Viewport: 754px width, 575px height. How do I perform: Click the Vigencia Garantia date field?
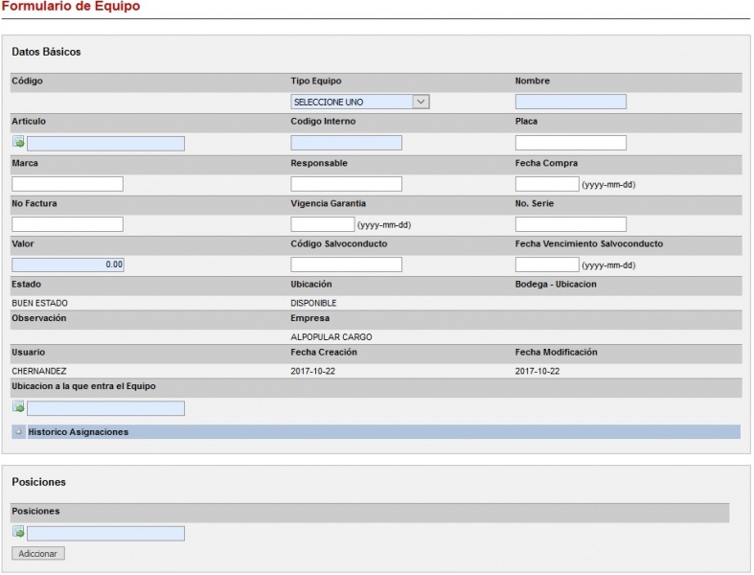coord(322,224)
